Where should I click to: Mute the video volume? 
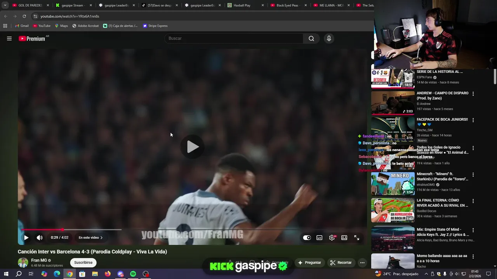40,238
